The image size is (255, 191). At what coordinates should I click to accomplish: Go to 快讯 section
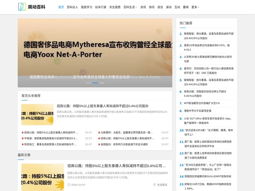pyautogui.click(x=152, y=7)
